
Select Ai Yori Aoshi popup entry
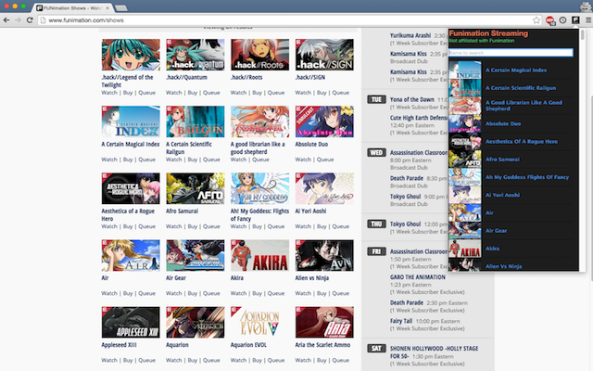click(x=502, y=195)
